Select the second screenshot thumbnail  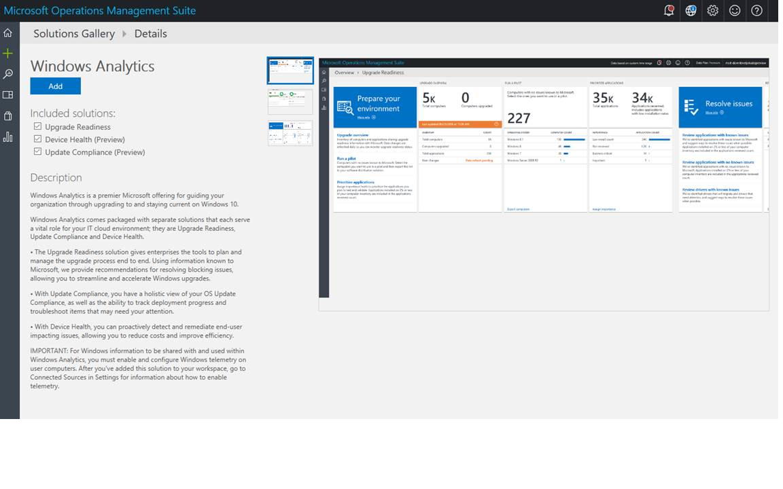click(290, 102)
